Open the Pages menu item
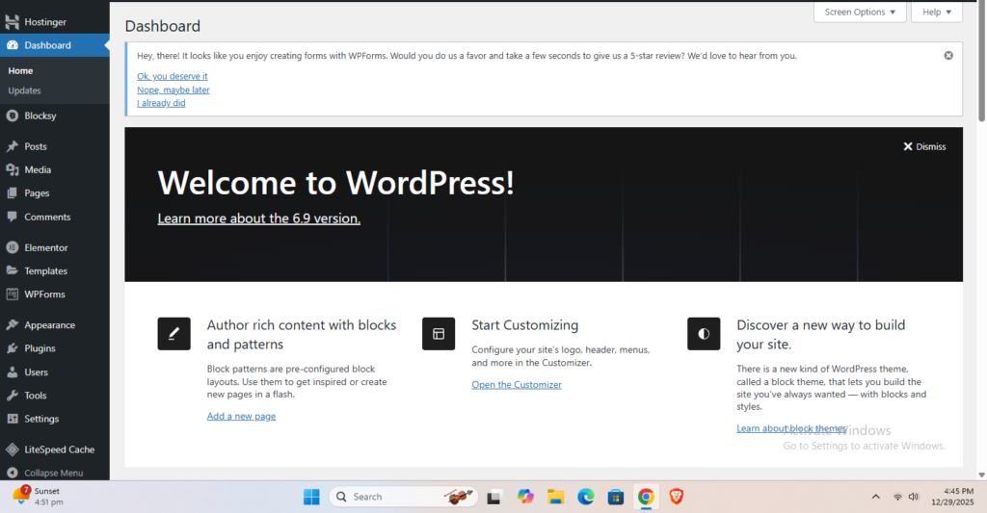Viewport: 987px width, 513px height. 37,193
